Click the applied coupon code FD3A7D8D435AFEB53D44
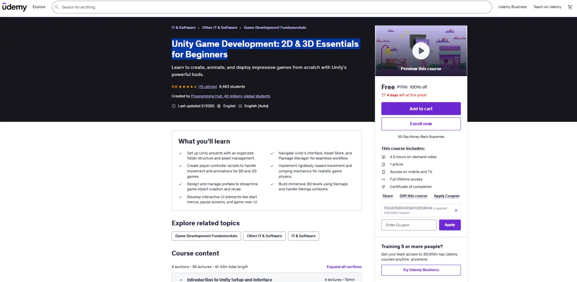Screen dimensions: 577x282 click(x=408, y=208)
